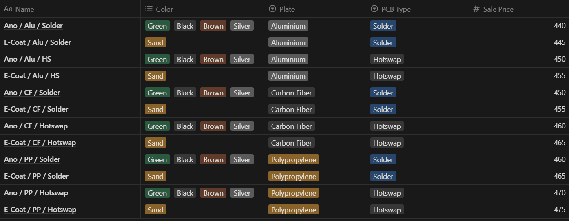This screenshot has height=221, width=569.
Task: Open the Color column header menu
Action: click(x=164, y=9)
